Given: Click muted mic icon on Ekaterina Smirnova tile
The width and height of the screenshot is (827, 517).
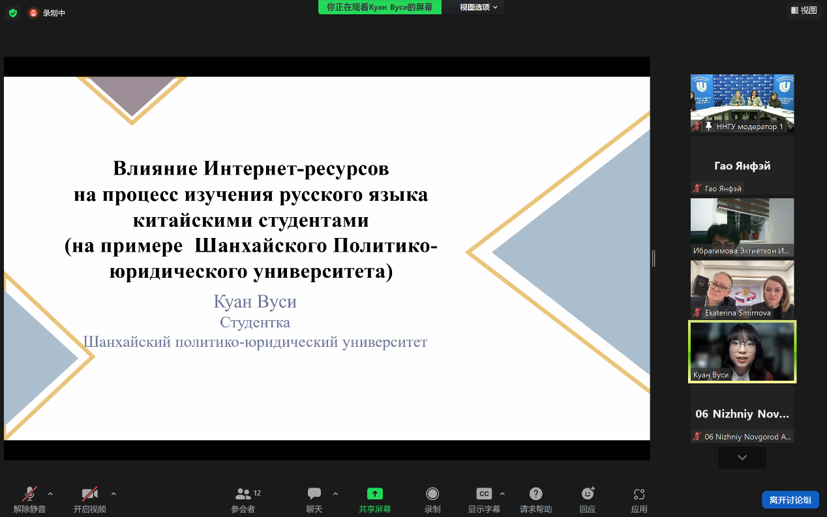Looking at the screenshot, I should [697, 312].
